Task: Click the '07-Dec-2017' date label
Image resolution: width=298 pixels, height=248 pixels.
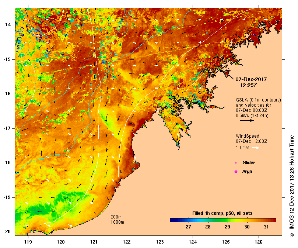Action: click(251, 79)
